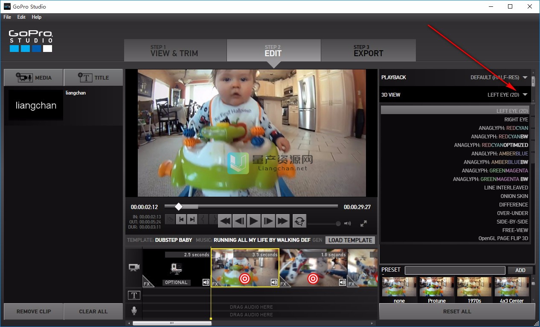Viewport: 540px width, 327px height.
Task: Add a TITLE with the T button
Action: click(x=93, y=77)
